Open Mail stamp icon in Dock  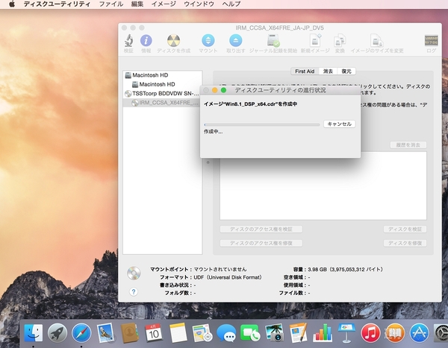tap(105, 332)
